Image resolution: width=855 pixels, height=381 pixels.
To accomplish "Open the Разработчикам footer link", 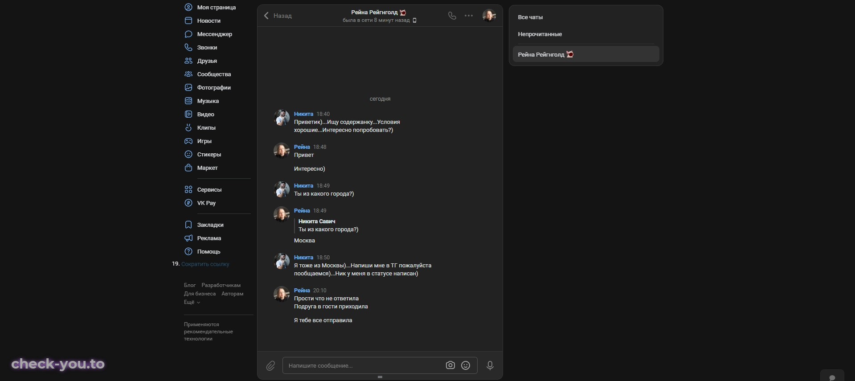I will click(221, 285).
